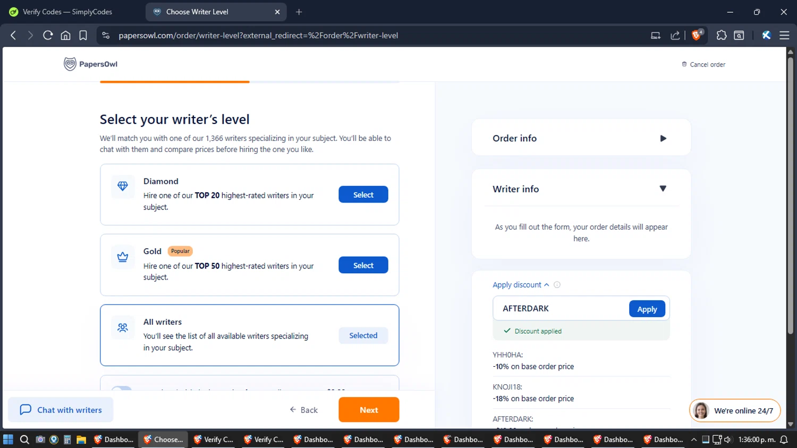The height and width of the screenshot is (448, 797).
Task: Open the calculator from the taskbar
Action: coord(67,439)
